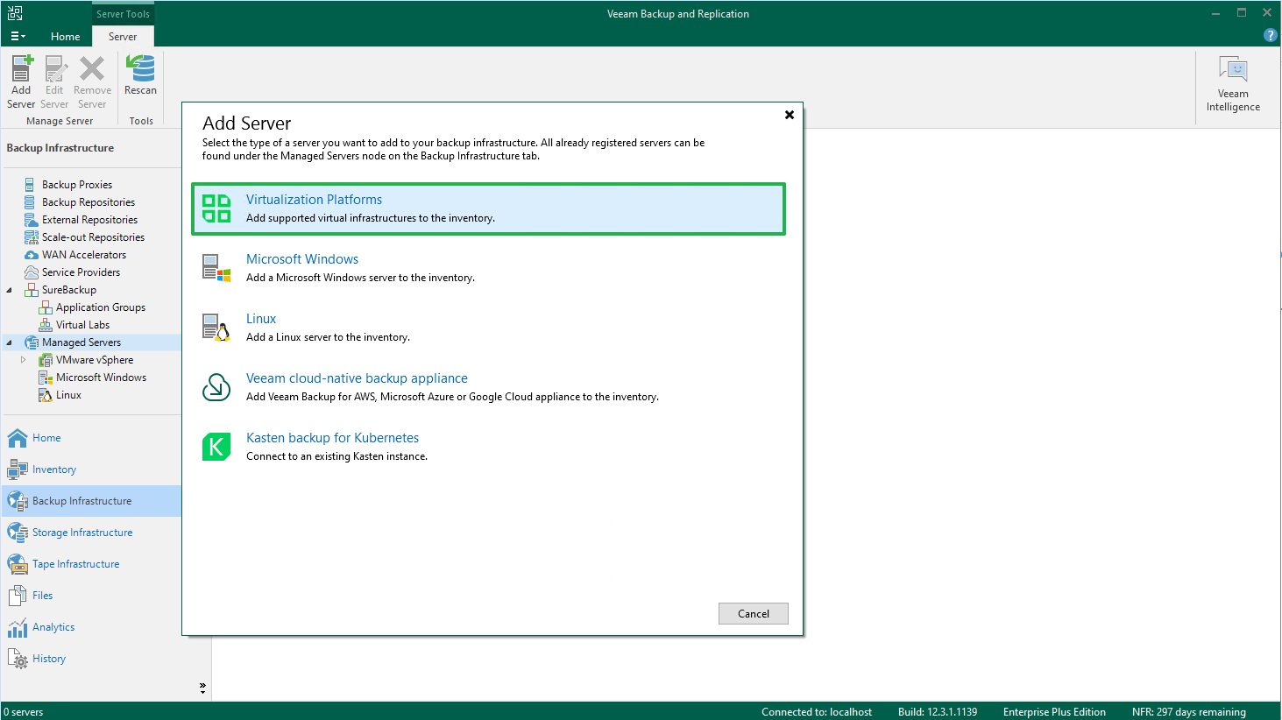Click the Server Tools contextual tab
This screenshot has width=1282, height=720.
[x=123, y=13]
